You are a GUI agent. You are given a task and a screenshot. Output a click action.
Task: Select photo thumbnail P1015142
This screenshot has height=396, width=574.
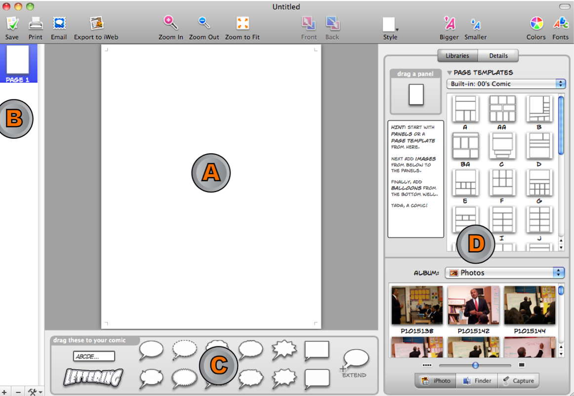point(473,305)
